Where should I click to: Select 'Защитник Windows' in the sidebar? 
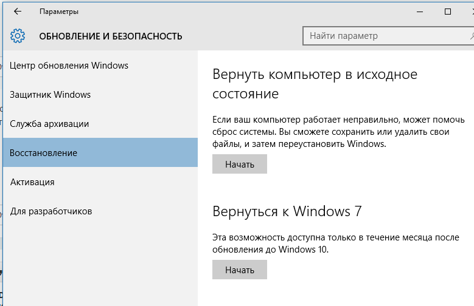pos(51,95)
